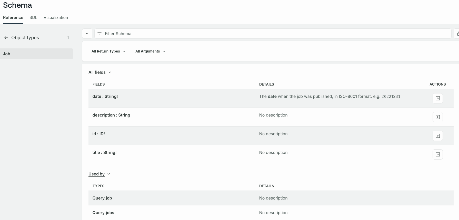Open the All Arguments dropdown
This screenshot has width=459, height=220.
(150, 51)
